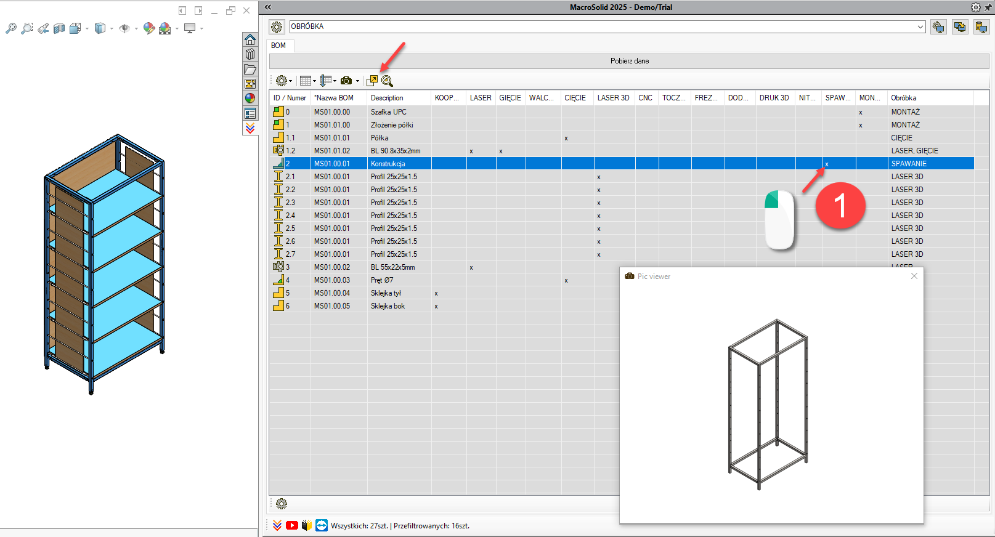Select the Półka row
This screenshot has width=995, height=537.
pos(622,138)
